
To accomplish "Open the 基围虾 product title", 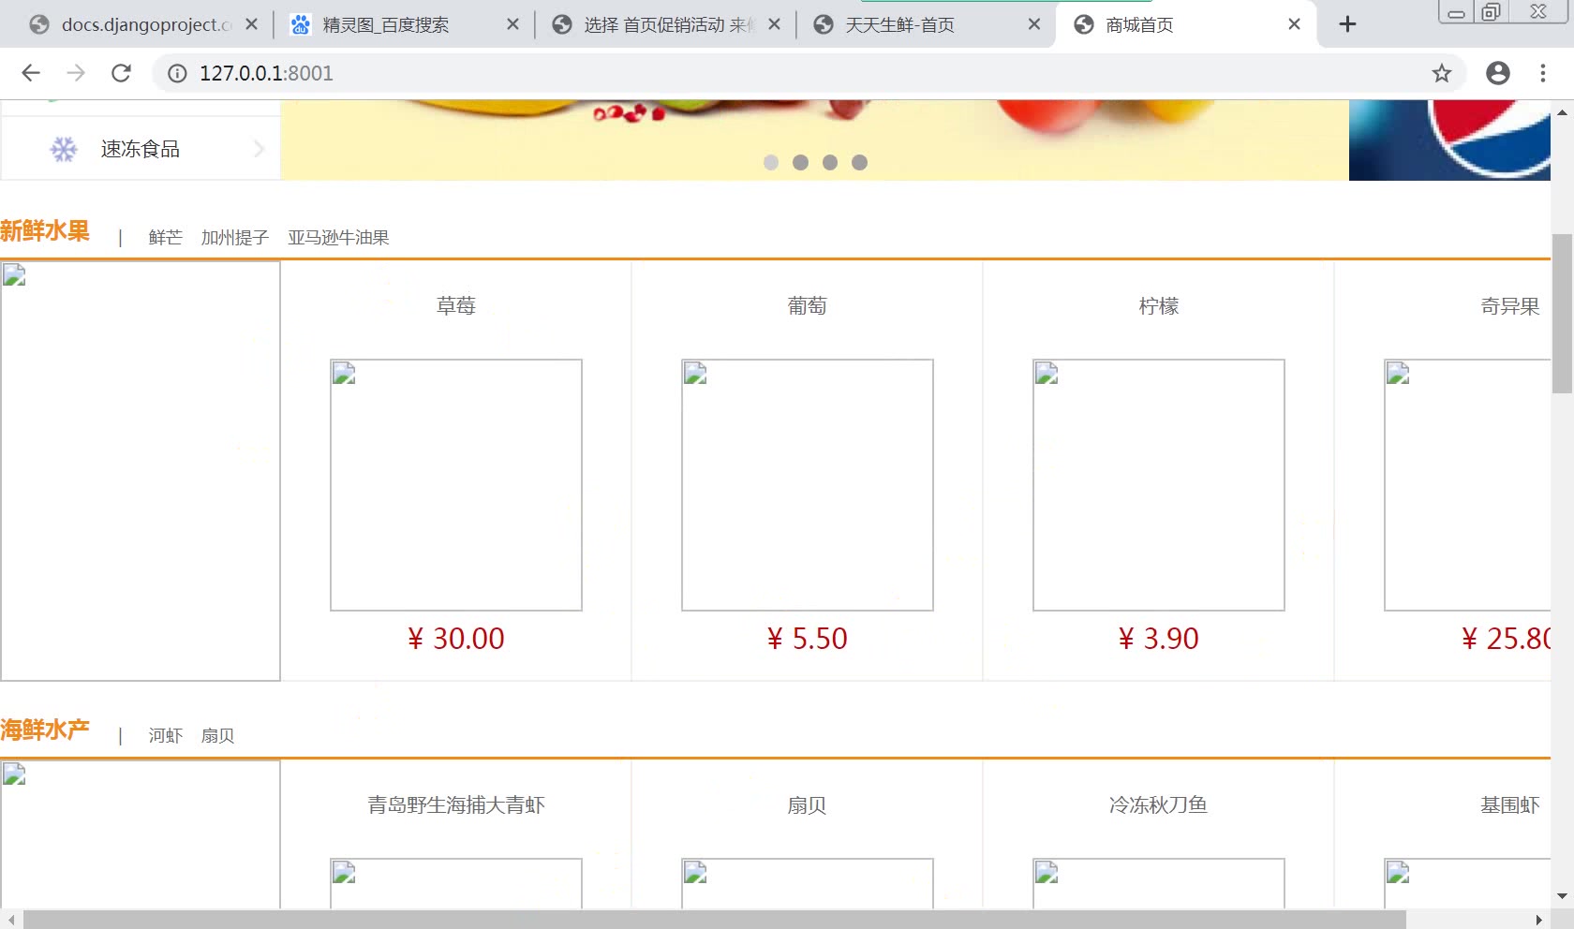I will (x=1509, y=804).
